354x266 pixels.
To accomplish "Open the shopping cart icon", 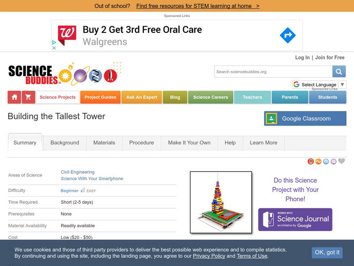I will pyautogui.click(x=28, y=97).
